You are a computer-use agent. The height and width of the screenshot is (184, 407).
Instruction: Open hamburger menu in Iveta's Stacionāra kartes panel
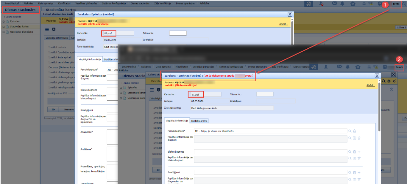coord(47,29)
